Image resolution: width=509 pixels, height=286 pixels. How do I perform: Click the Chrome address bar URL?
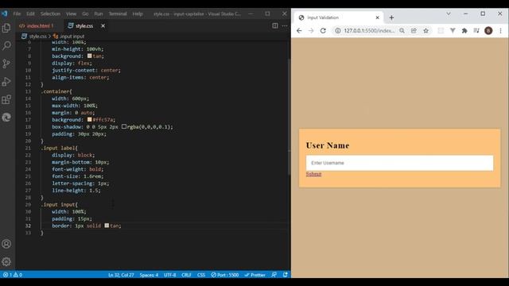(369, 30)
